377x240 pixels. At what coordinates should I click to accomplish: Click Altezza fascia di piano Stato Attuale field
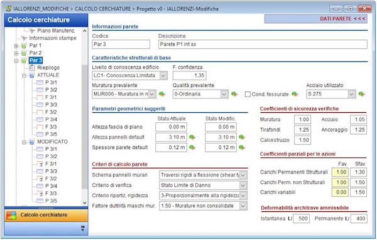171,127
